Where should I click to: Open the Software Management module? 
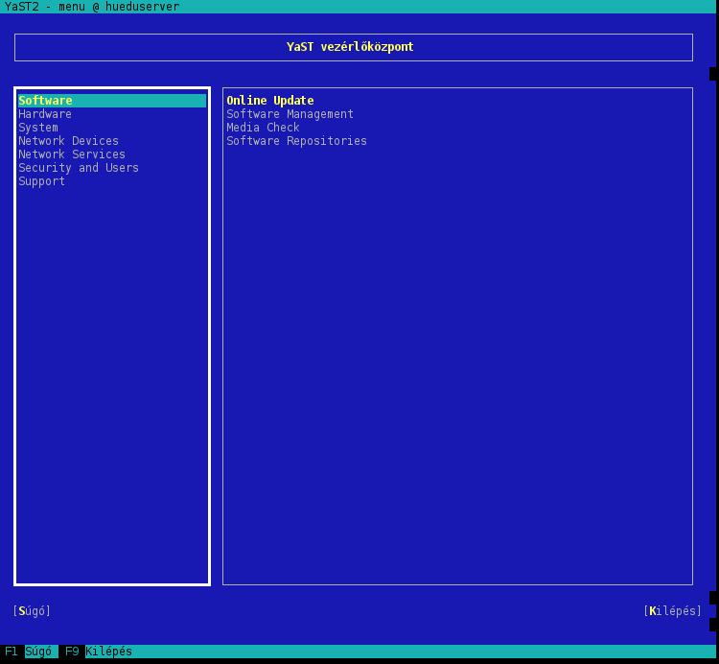[x=290, y=114]
